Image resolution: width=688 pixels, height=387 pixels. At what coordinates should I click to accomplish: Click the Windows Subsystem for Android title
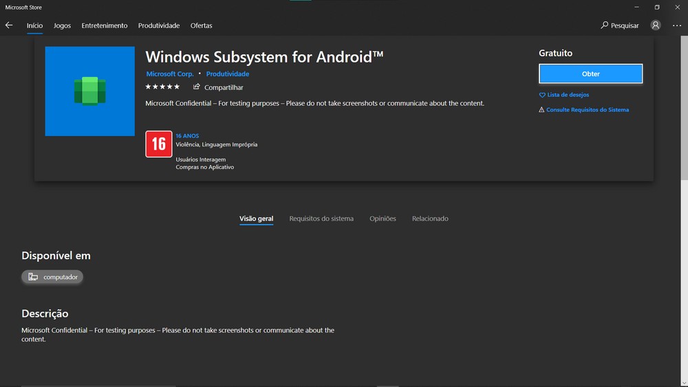tap(264, 57)
